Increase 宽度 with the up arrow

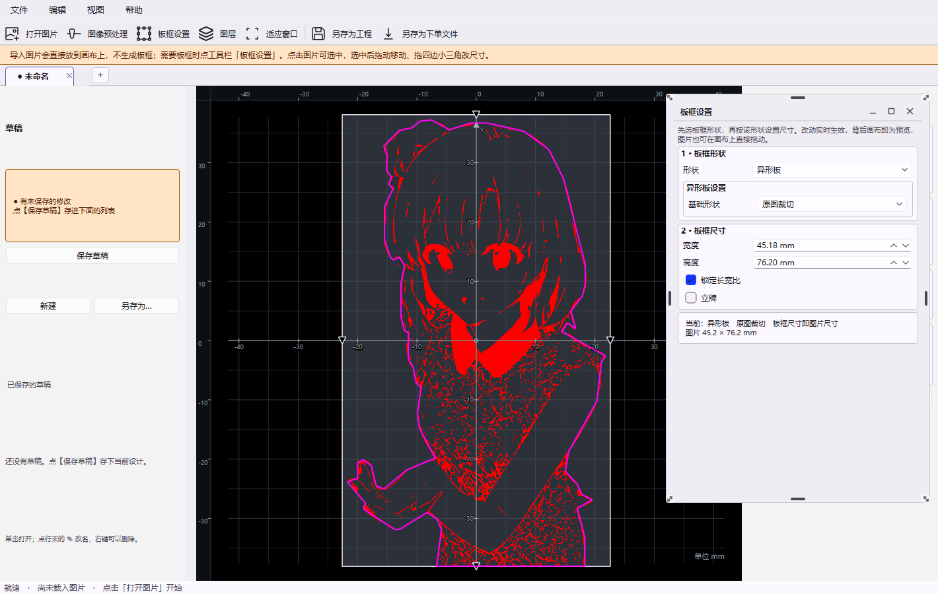(x=894, y=246)
